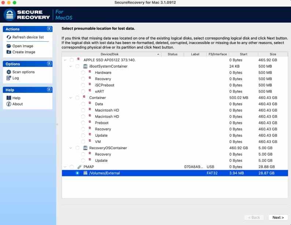Select the Data volume radio button
The image size is (291, 225).
click(83, 104)
